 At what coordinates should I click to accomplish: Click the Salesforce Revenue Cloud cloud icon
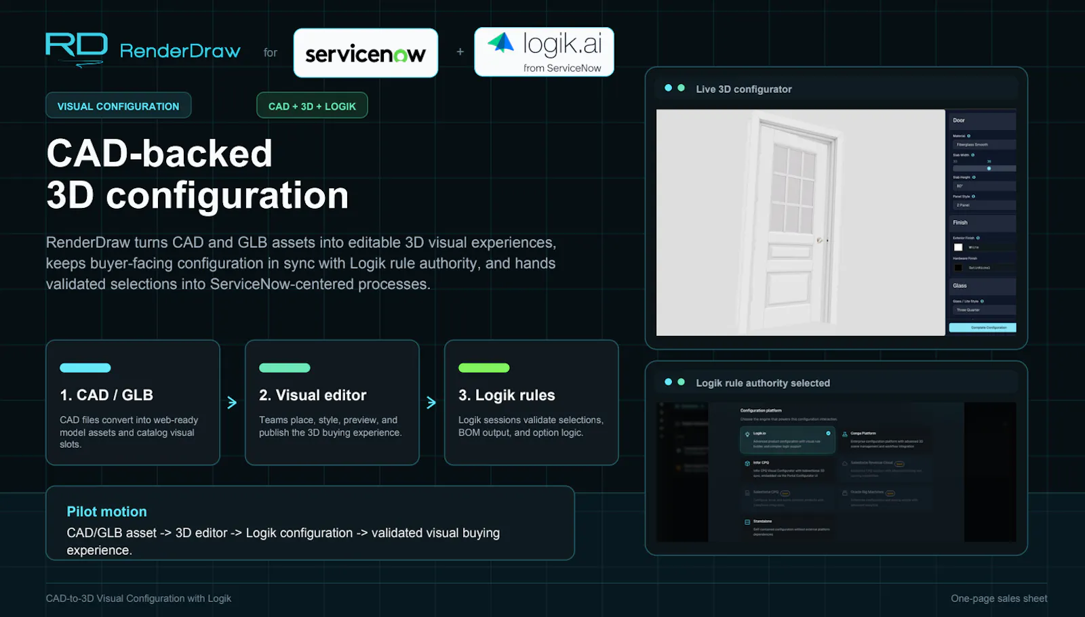click(845, 463)
